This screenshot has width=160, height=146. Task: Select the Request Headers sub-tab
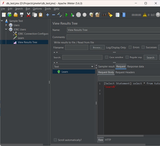pyautogui.click(x=125, y=72)
